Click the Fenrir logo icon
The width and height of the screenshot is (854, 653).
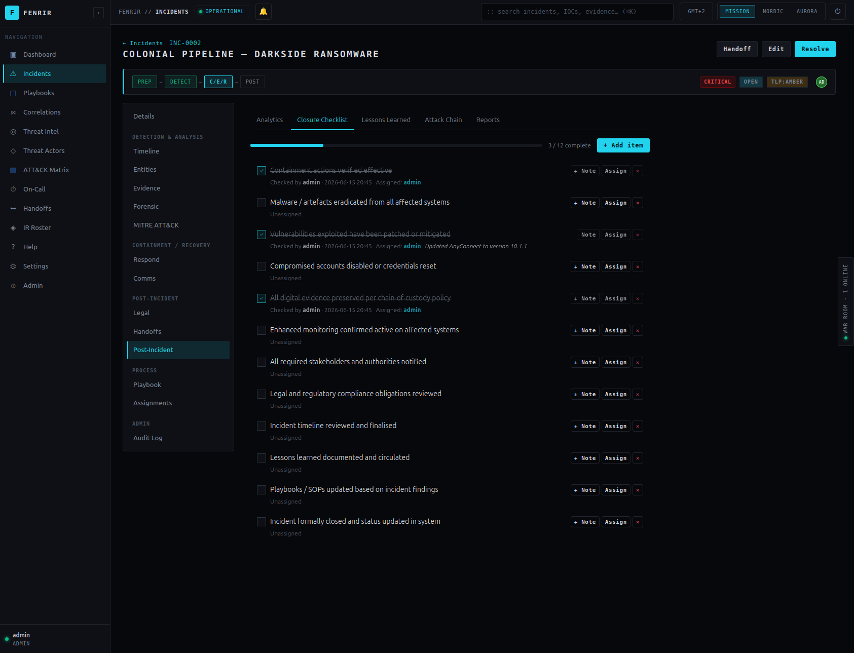[12, 13]
